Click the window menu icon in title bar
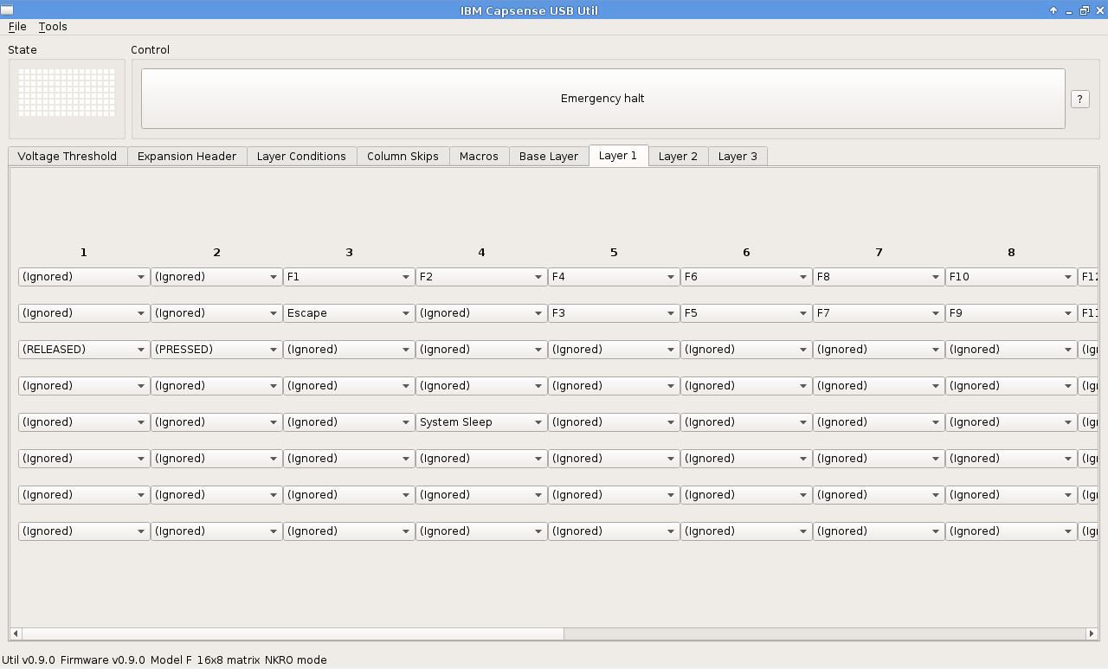Screen dimensions: 1108x669 8,10
